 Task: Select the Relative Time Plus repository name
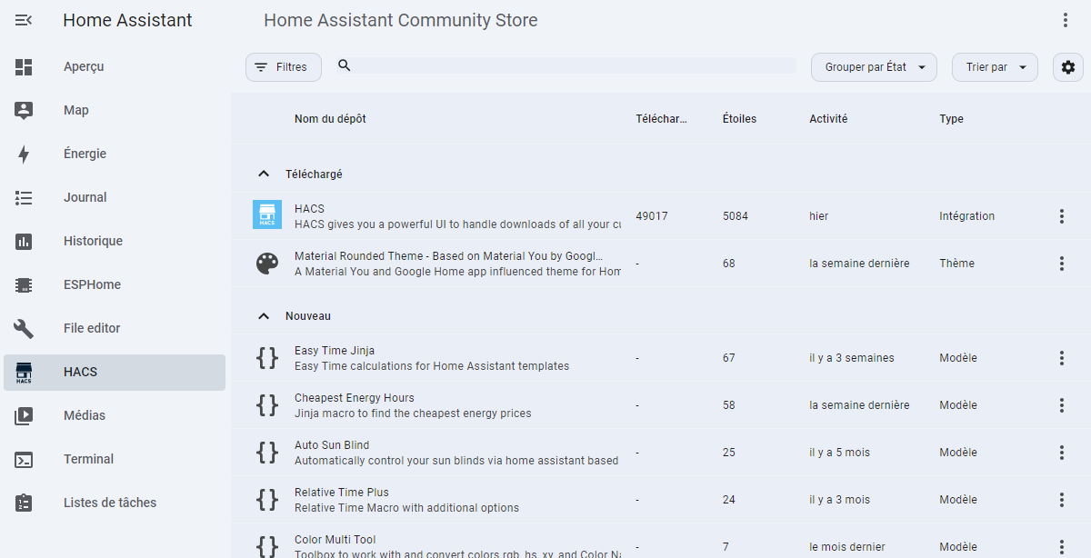click(342, 493)
